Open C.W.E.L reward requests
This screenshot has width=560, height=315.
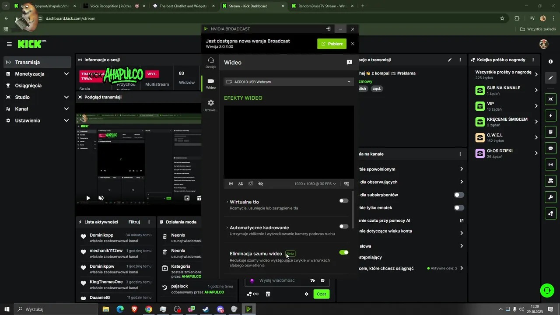click(507, 137)
